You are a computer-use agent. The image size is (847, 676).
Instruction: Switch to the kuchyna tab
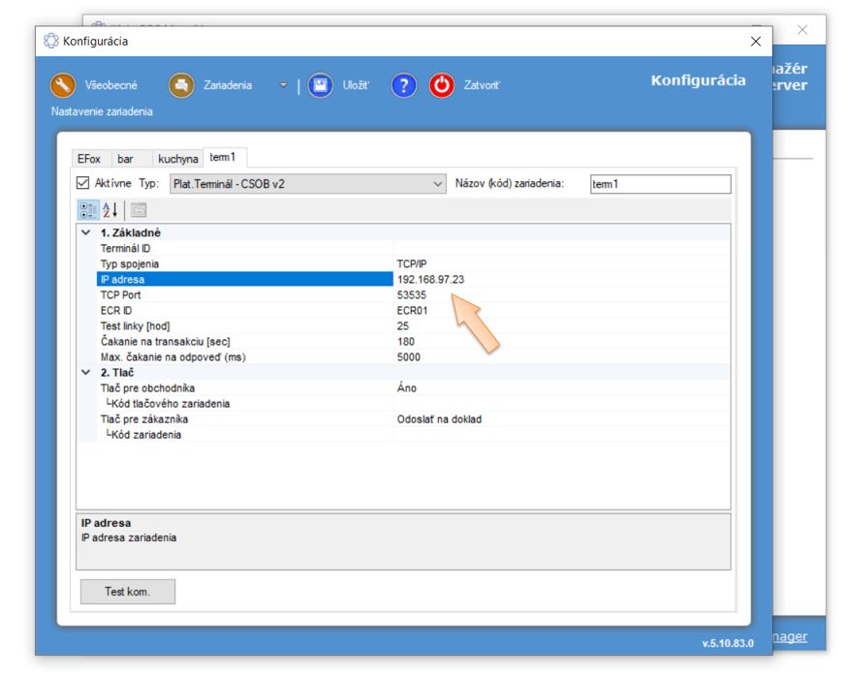(x=177, y=159)
